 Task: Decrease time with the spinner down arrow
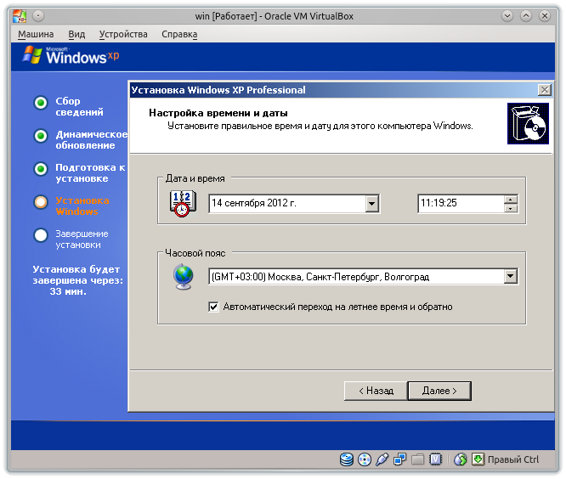[x=511, y=208]
